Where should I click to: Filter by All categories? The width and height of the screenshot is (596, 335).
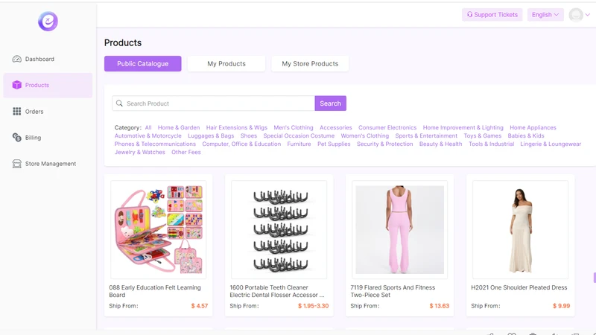click(148, 127)
